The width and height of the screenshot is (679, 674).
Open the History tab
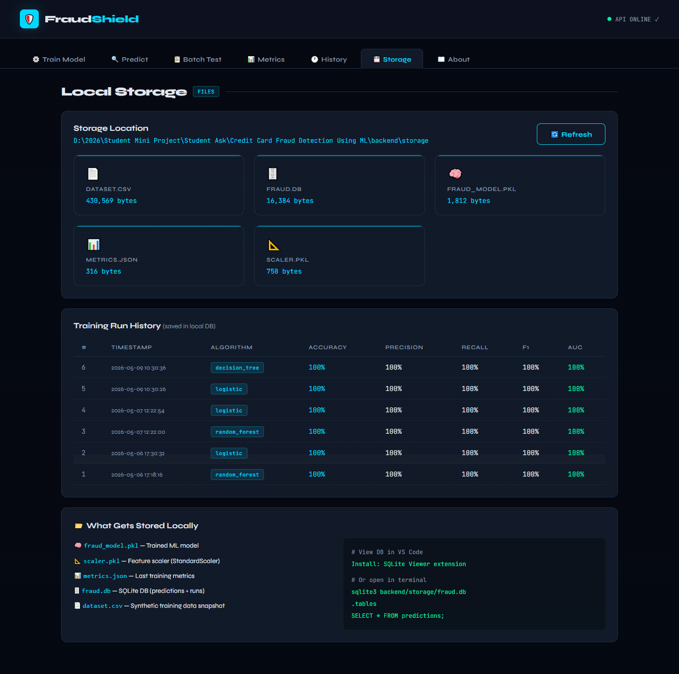click(329, 59)
